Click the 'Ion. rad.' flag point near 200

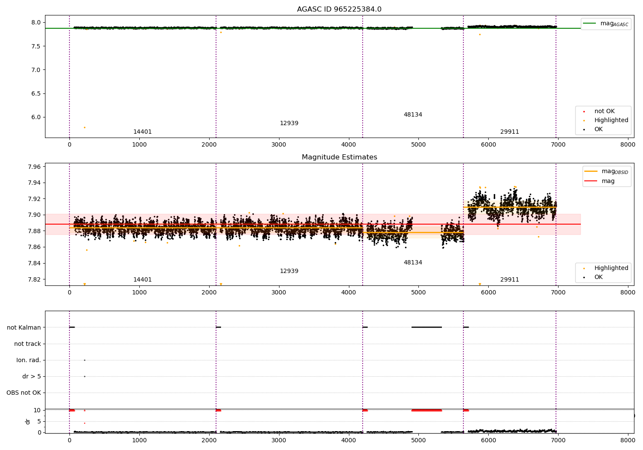tap(84, 360)
